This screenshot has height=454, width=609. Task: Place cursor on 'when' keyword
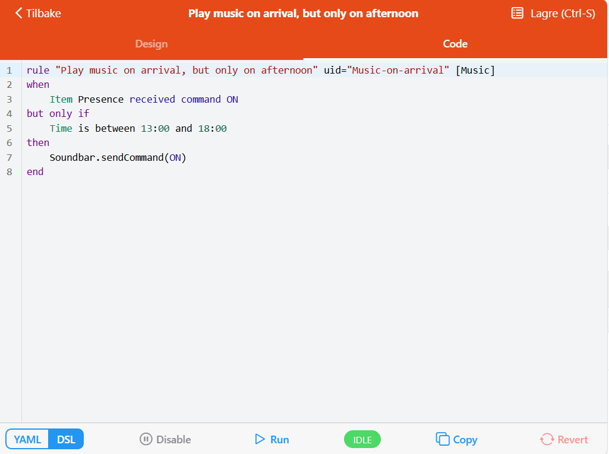click(x=38, y=85)
